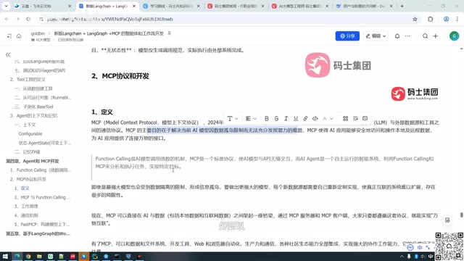464x261 pixels.
Task: Click the heading '2、MCP协议和开发'
Action: click(x=120, y=76)
